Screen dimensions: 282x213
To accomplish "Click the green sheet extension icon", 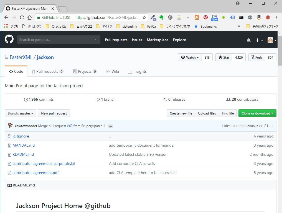I will tap(179, 17).
